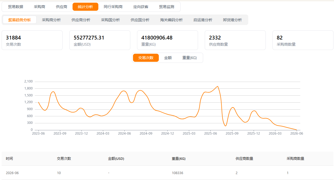Image resolution: width=334 pixels, height=180 pixels.
Task: Click the 2023-12 label on chart axis
Action: [81, 133]
